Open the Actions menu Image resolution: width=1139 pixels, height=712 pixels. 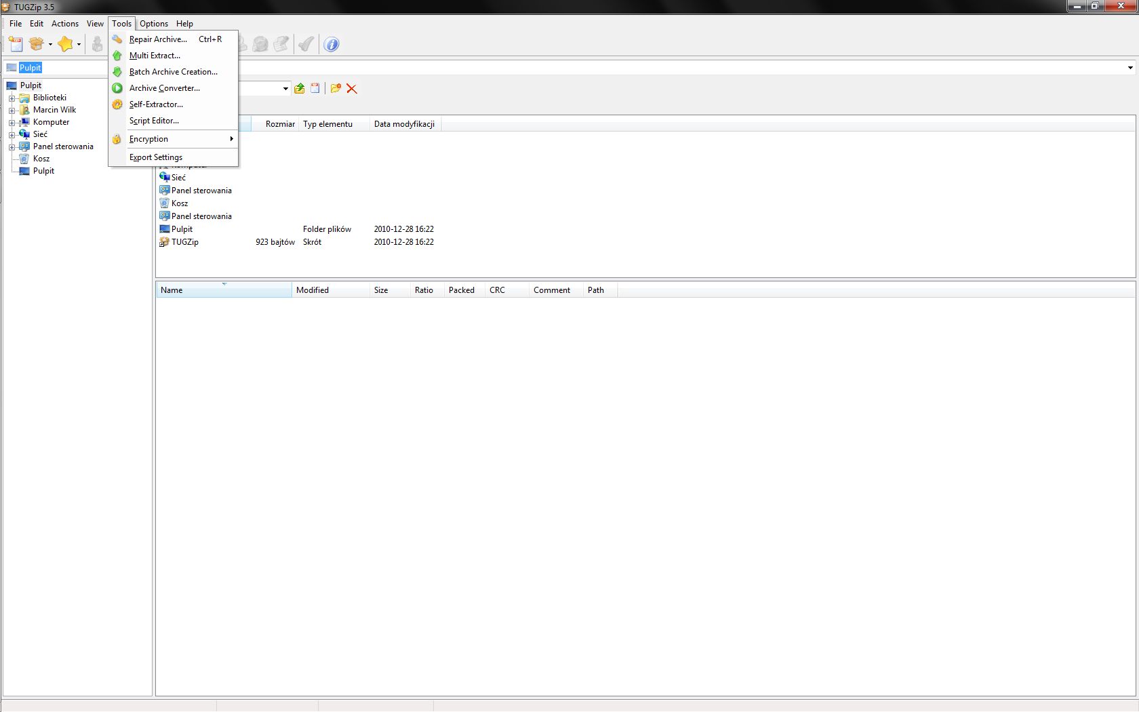click(x=65, y=23)
